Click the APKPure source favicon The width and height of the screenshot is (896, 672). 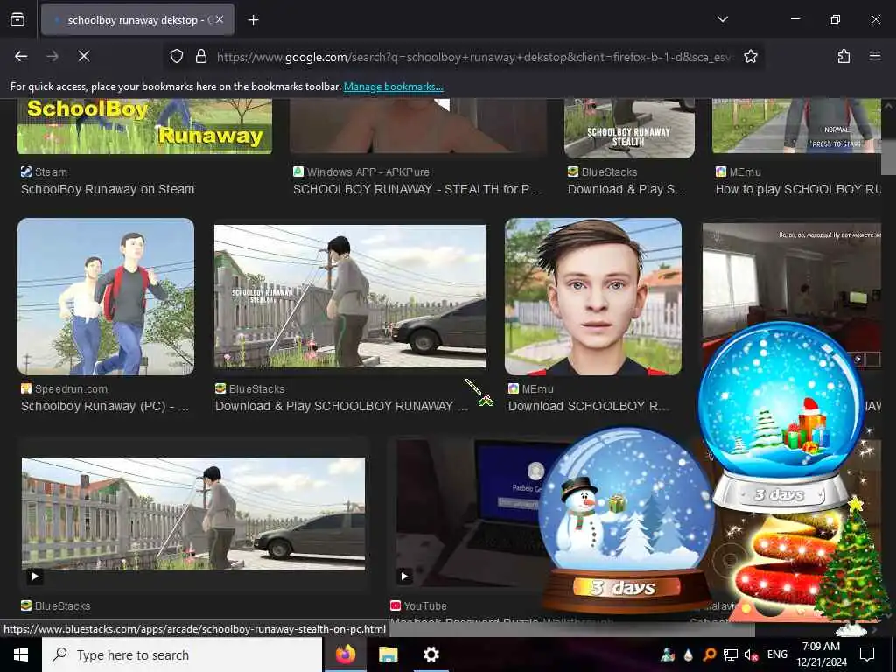[297, 171]
